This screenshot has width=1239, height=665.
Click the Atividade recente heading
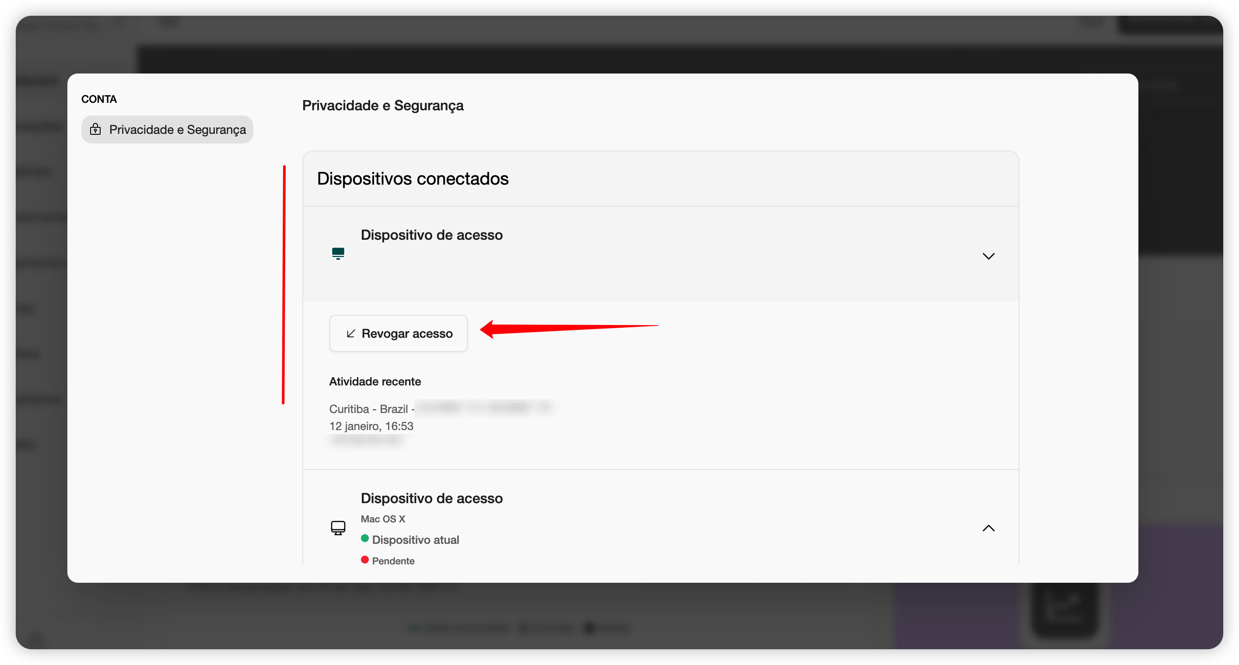[374, 381]
